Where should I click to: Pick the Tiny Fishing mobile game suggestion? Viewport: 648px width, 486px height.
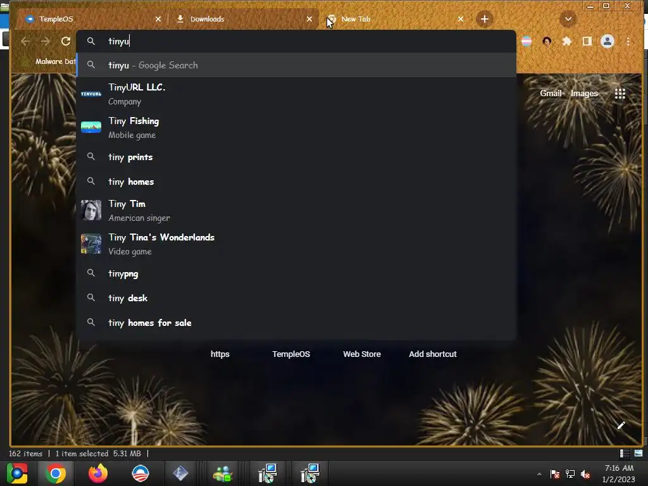tap(296, 128)
